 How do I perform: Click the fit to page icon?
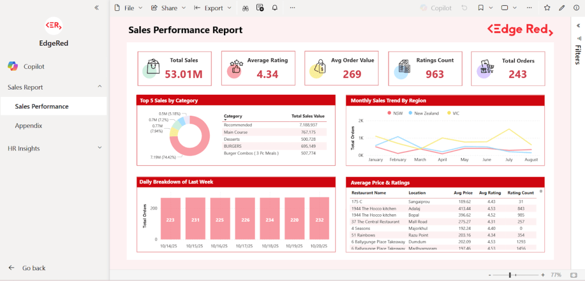point(573,275)
